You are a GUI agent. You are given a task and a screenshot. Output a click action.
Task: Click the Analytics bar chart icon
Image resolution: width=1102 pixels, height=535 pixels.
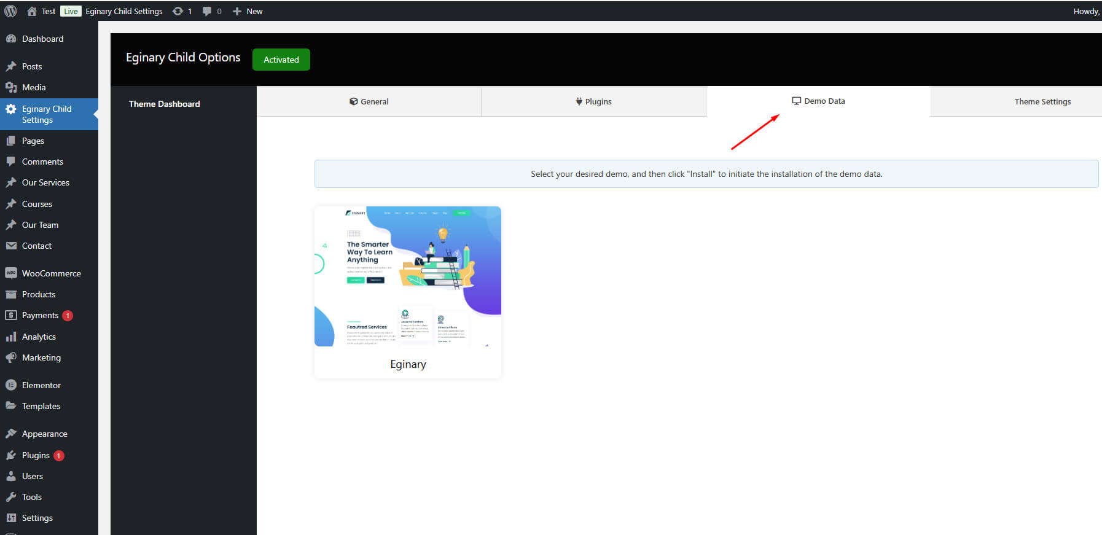click(x=11, y=337)
